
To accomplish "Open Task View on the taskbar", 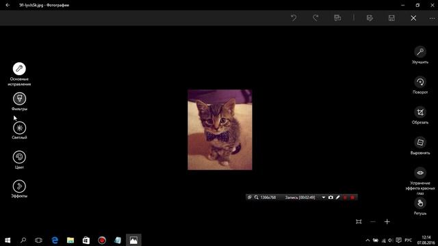I will 38,240.
